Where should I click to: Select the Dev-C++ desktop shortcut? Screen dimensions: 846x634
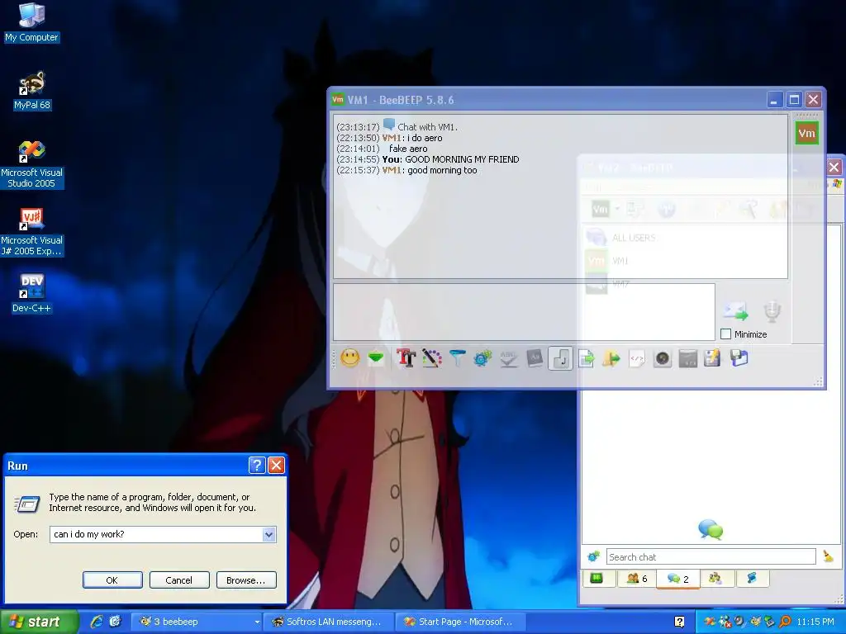[31, 293]
